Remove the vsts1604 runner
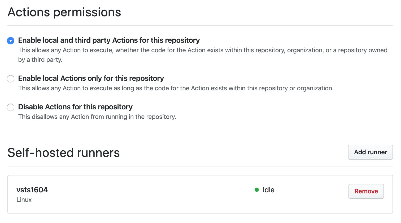Viewport: 401px width, 223px height. [366, 191]
